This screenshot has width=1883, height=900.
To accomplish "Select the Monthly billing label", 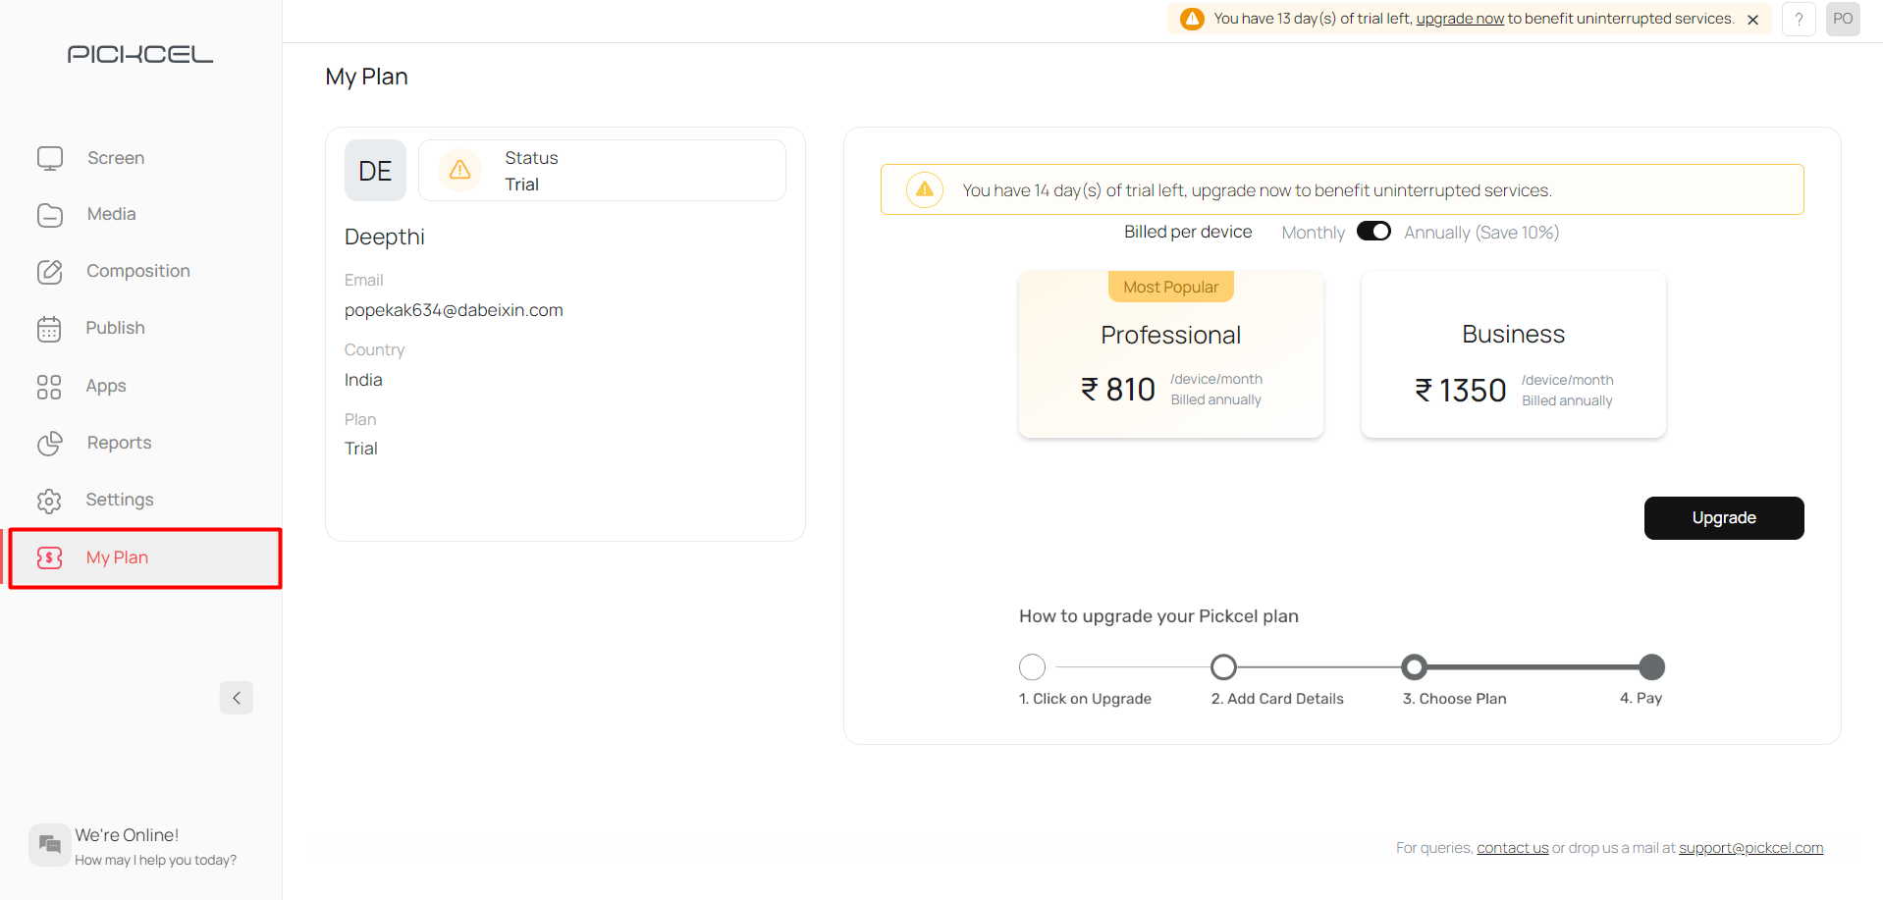I will pos(1313,233).
